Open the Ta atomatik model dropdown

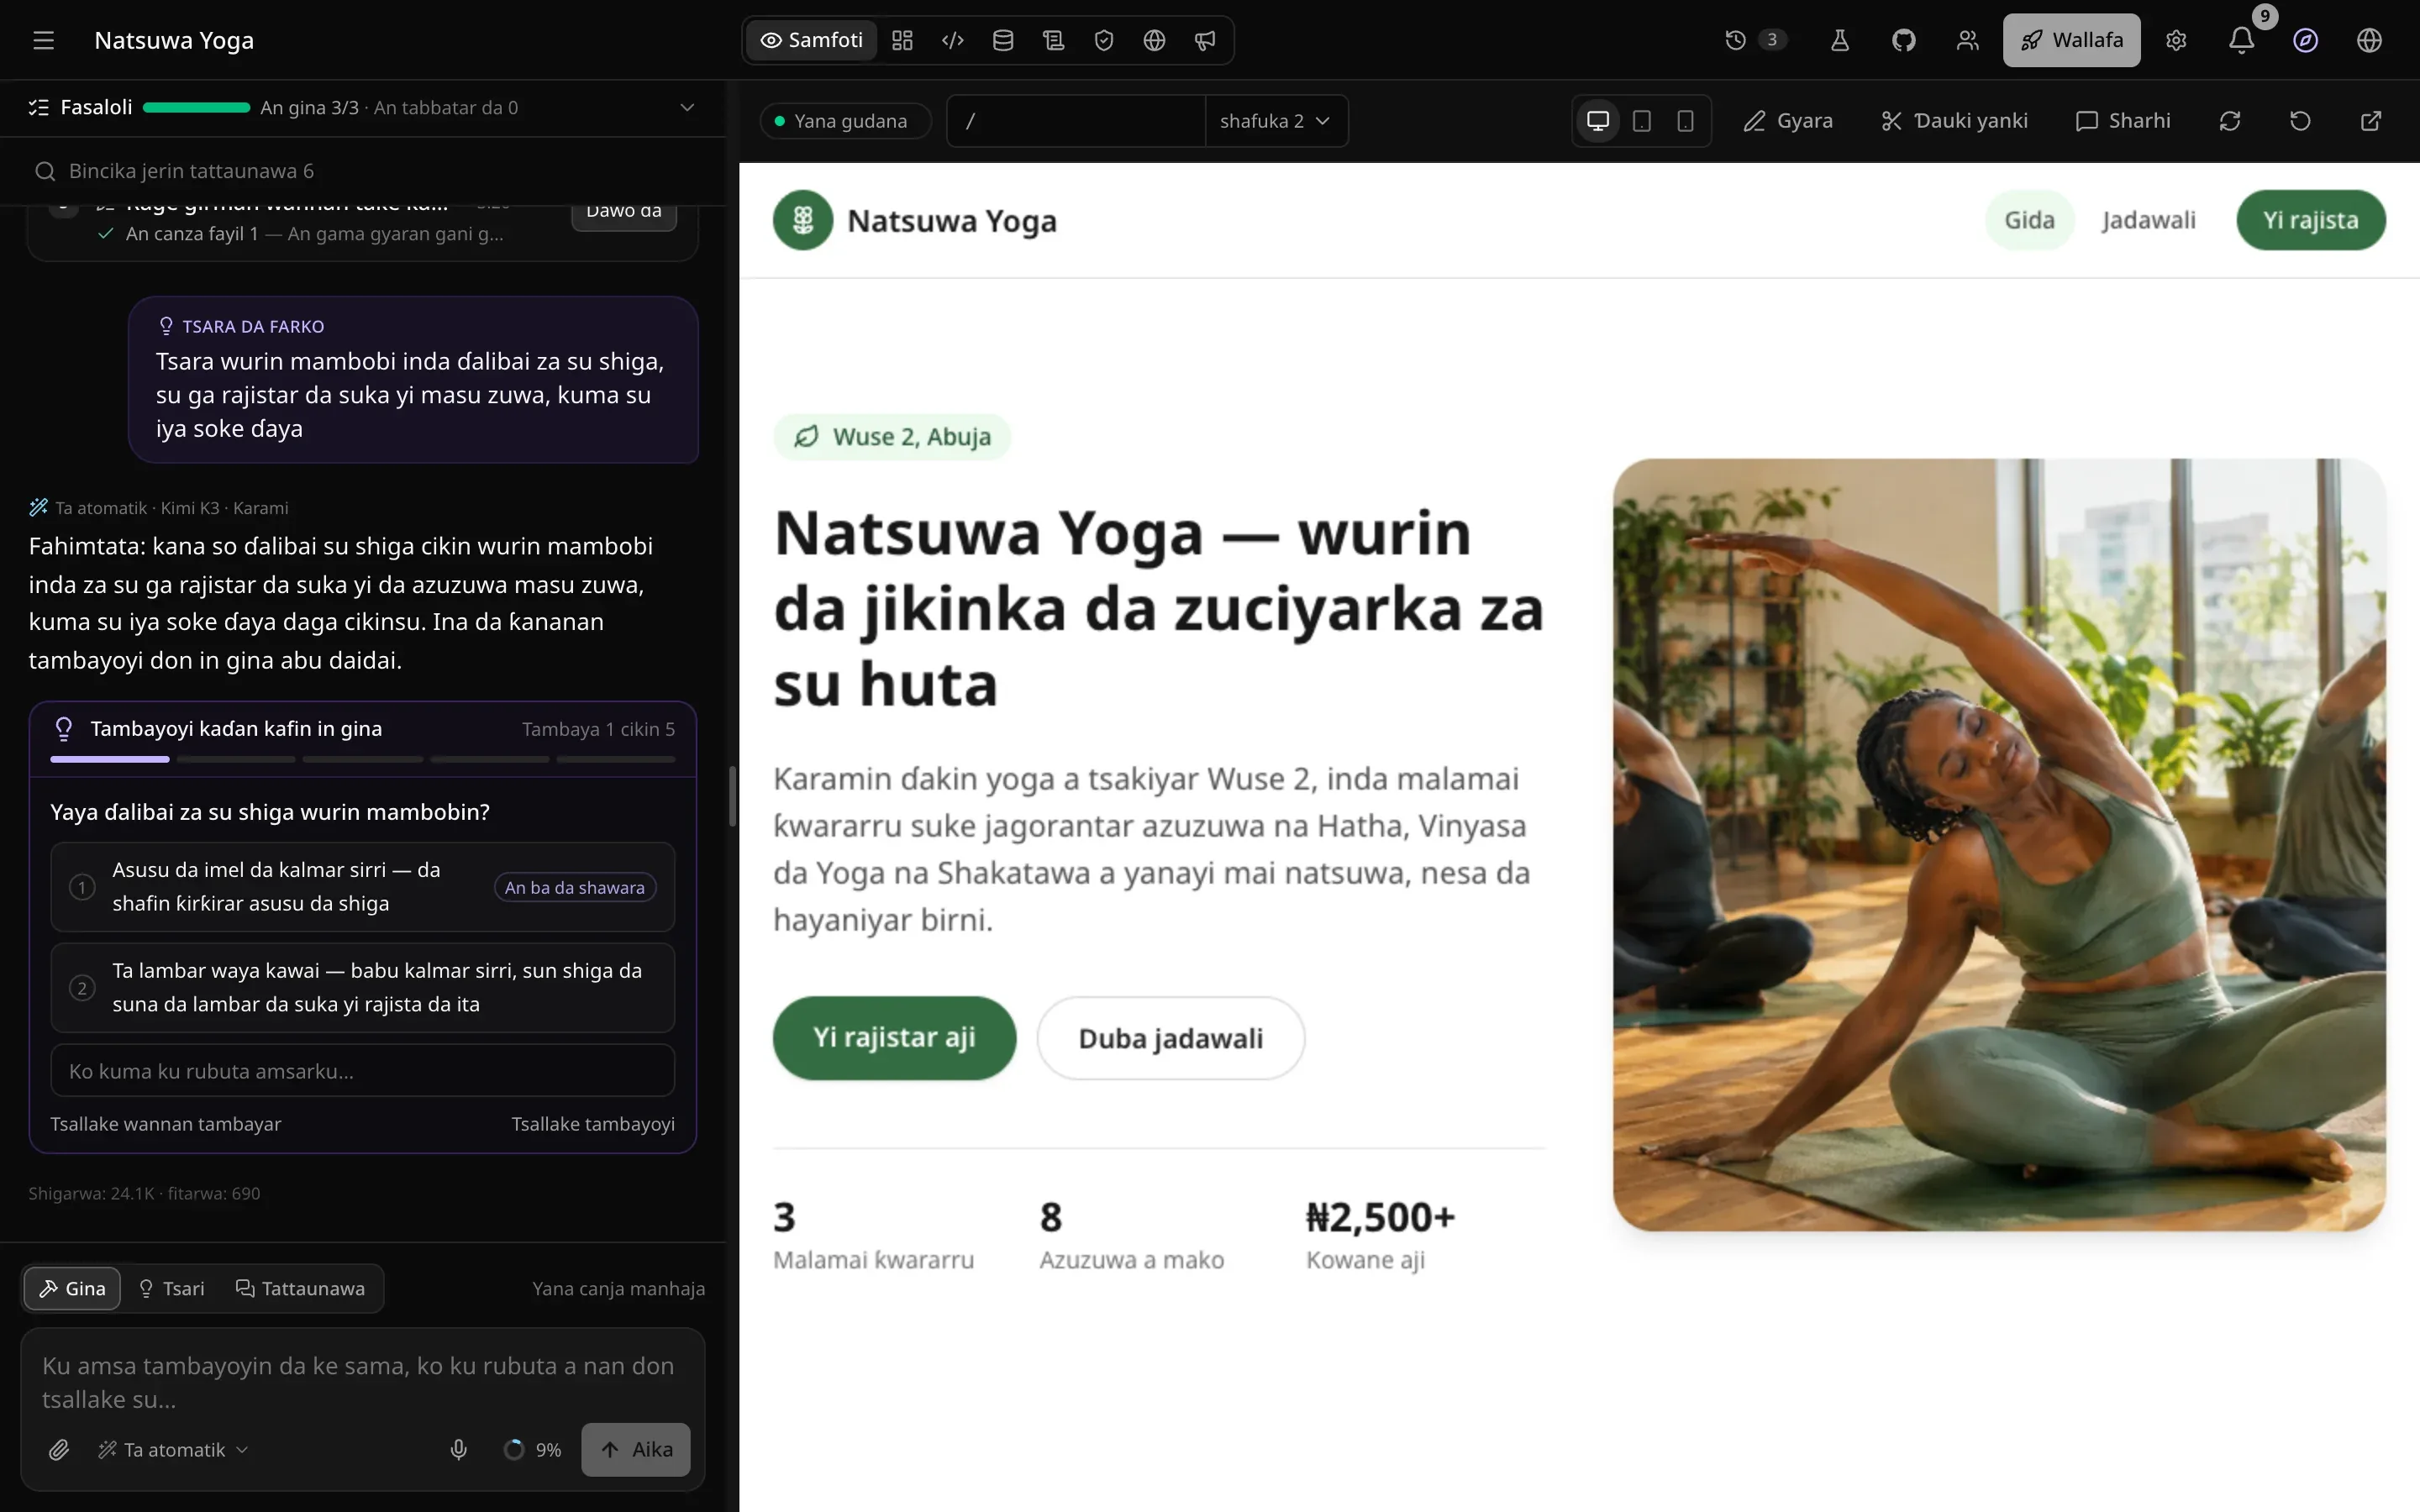click(173, 1449)
